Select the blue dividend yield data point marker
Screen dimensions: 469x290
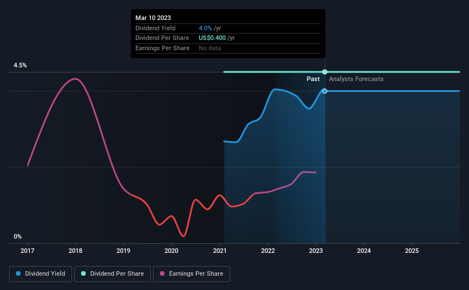[x=324, y=91]
